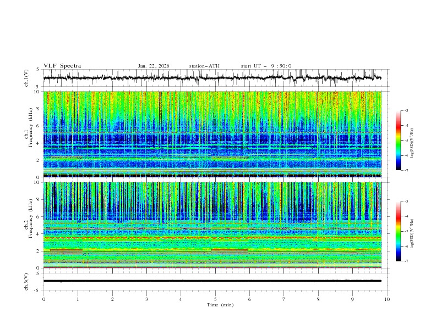The height and width of the screenshot is (336, 436).
Task: Select the "start UT = 9:50:0" text
Action: coord(266,66)
